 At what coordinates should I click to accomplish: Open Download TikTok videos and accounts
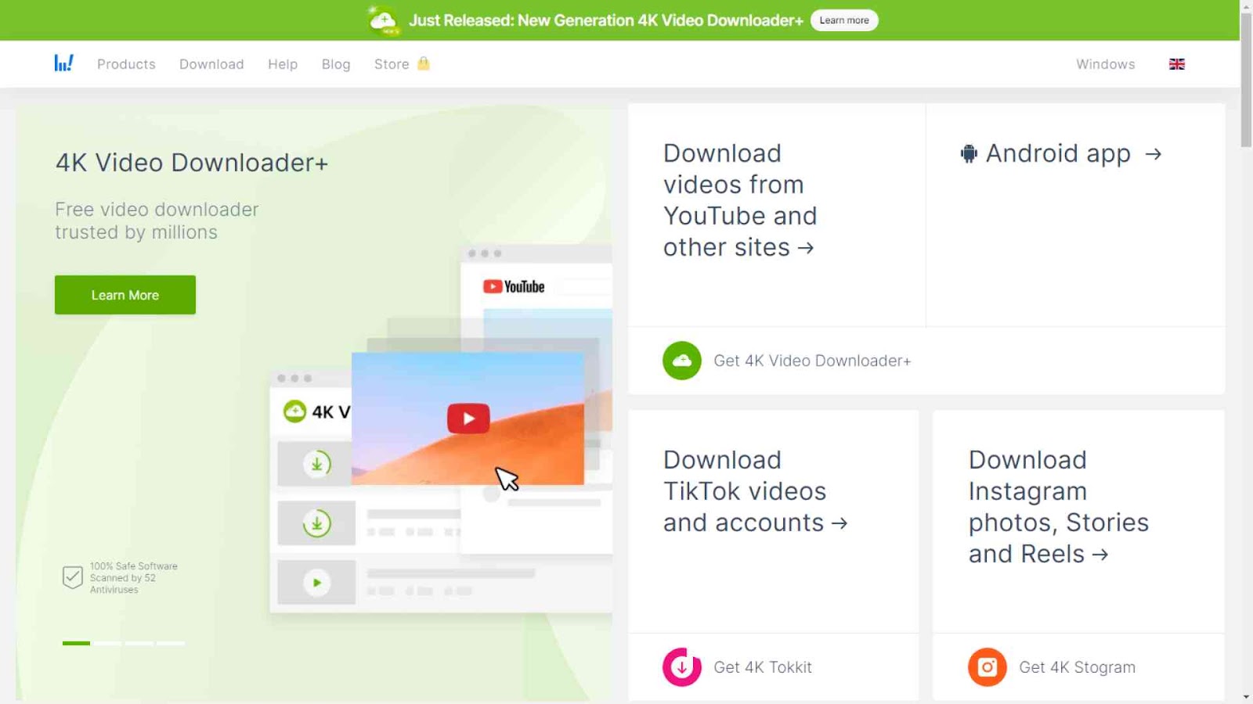pyautogui.click(x=756, y=491)
